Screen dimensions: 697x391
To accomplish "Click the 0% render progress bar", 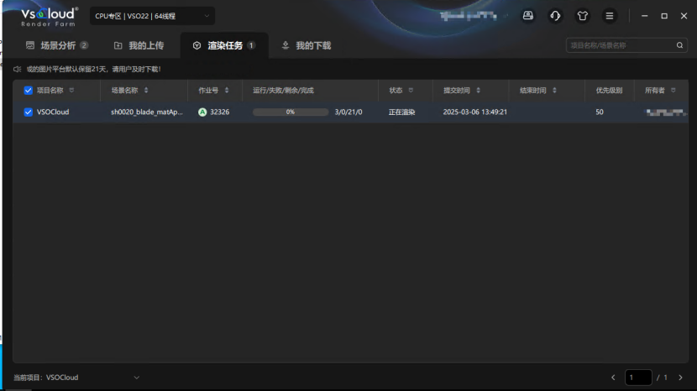I will pyautogui.click(x=291, y=112).
